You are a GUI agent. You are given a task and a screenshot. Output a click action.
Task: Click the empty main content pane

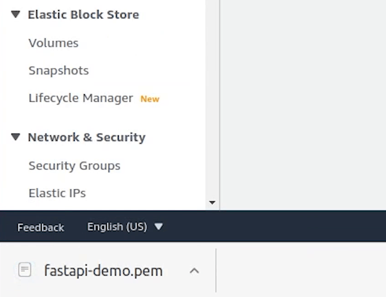tap(303, 105)
